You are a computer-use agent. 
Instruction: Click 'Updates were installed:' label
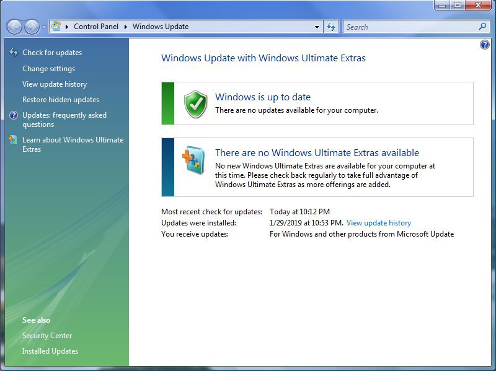[x=198, y=223]
